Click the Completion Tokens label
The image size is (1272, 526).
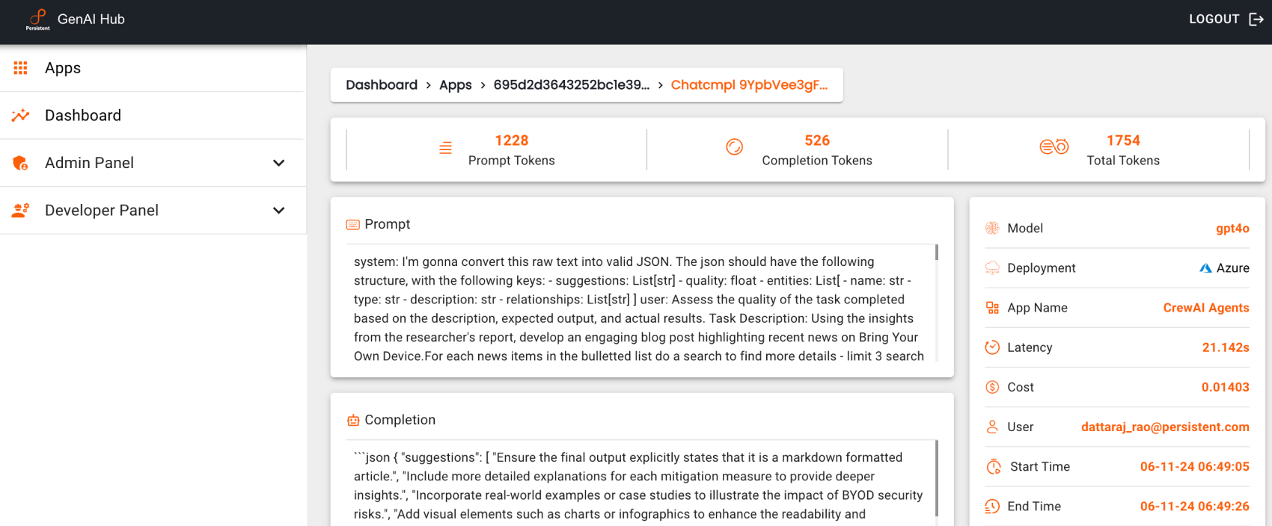[x=817, y=161]
